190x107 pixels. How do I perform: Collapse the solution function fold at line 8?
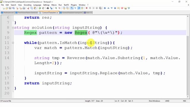[13, 28]
